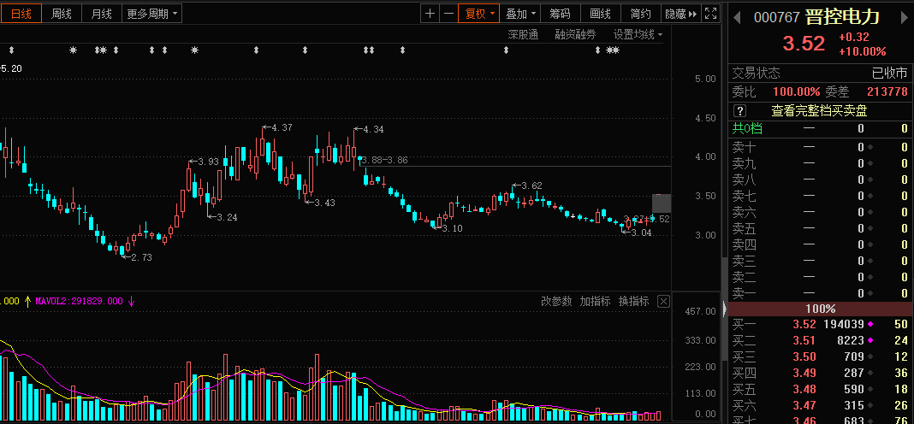Viewport: 914px width, 424px height.
Task: Click the grey diamond in 买五 row
Action: 871,389
